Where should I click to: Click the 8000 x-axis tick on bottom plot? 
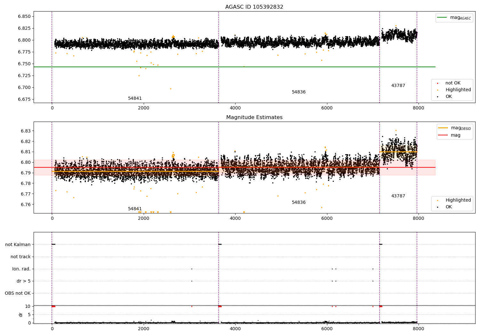tap(418, 329)
